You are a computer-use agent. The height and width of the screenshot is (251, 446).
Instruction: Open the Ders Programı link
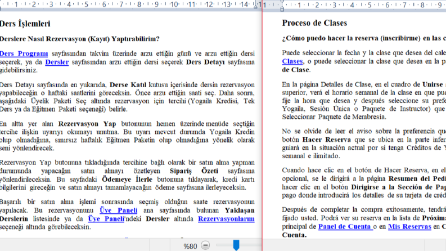[x=24, y=53]
